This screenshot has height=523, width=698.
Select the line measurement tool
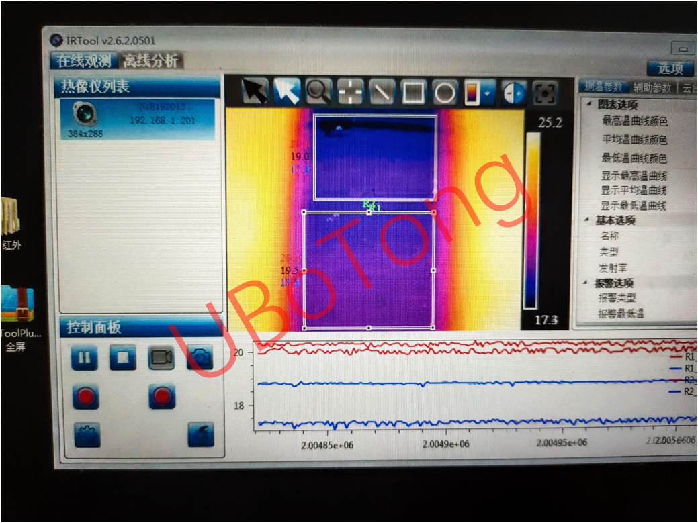tap(382, 92)
